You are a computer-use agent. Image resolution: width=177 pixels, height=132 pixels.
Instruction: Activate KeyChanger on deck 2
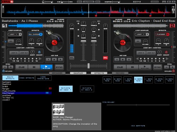tap(87, 89)
